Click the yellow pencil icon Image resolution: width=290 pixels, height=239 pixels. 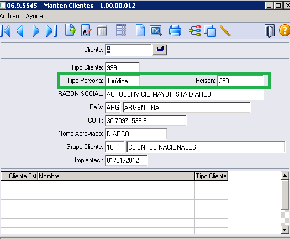[x=225, y=31]
